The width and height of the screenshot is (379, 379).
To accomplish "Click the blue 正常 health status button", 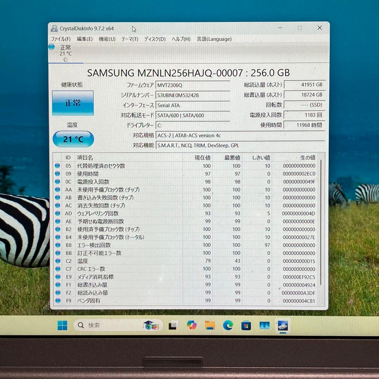I will (73, 103).
